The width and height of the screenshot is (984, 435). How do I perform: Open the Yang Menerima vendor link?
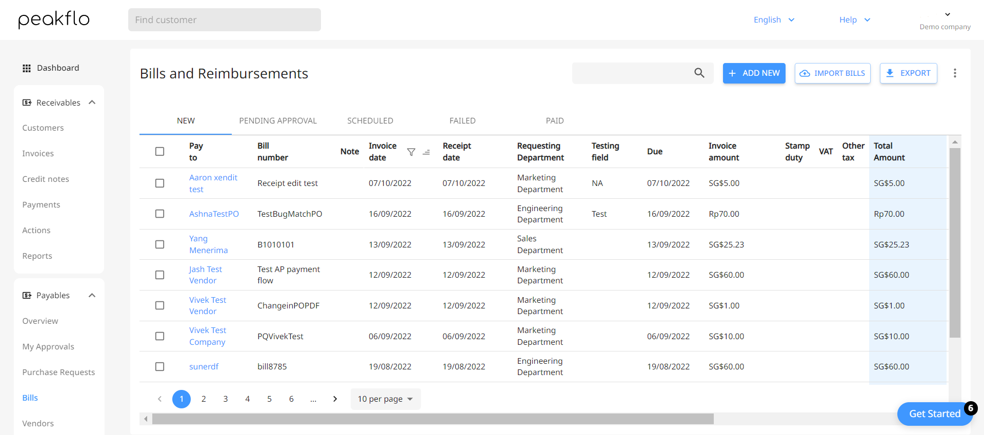click(x=208, y=244)
